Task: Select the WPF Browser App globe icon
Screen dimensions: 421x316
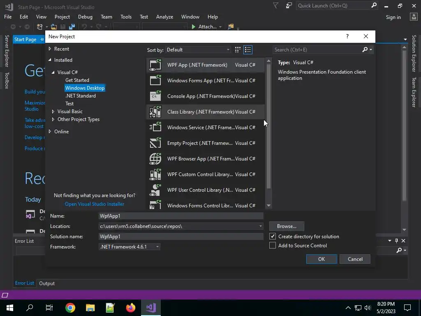Action: point(155,158)
